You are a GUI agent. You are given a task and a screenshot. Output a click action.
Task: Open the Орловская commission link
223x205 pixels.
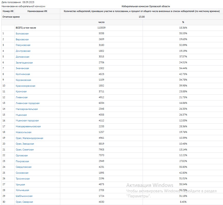[x=22, y=155]
